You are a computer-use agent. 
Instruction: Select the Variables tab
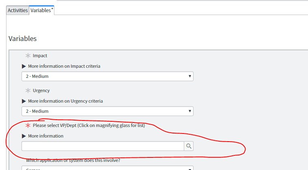click(42, 10)
